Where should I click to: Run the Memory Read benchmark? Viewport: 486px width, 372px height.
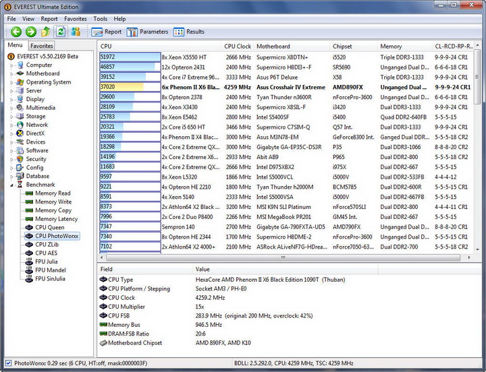coord(53,193)
